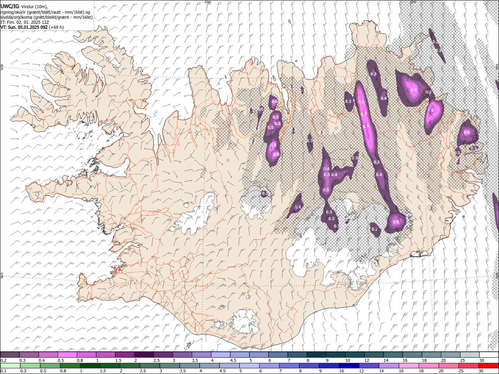Select top-row legend swatch between 18 and 20
This screenshot has height=374, width=499.
point(431,355)
